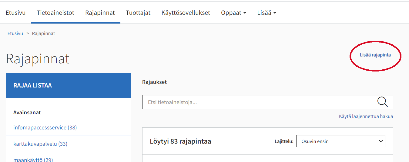Click the Rajapinnat breadcrumb text
The image size is (409, 162).
[43, 33]
